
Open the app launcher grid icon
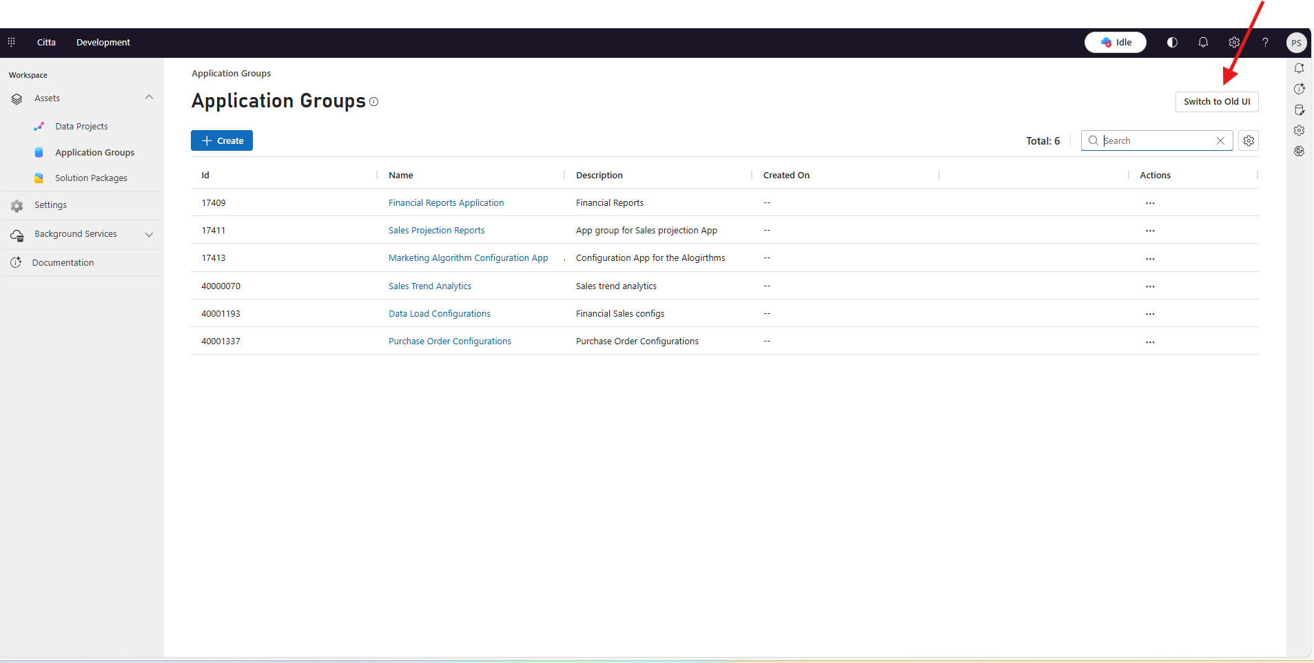(x=11, y=42)
